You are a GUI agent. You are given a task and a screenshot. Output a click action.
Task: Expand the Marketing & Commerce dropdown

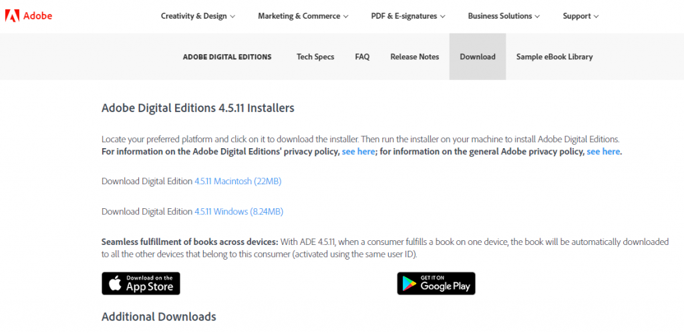(303, 16)
